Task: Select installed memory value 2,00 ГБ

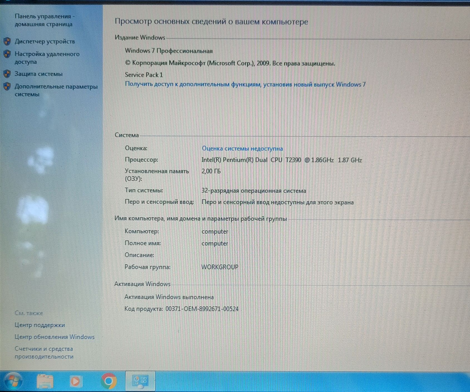Action: [x=211, y=171]
